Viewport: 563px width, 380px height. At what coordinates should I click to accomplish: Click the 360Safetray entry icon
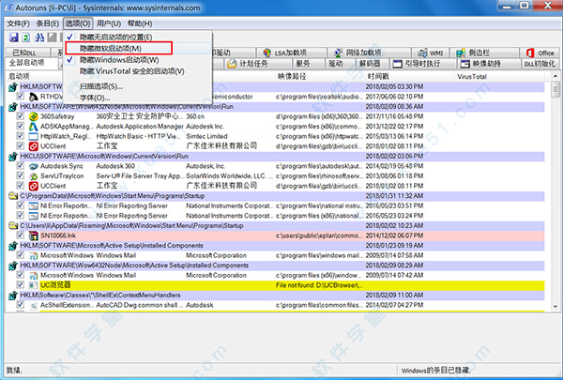click(34, 116)
